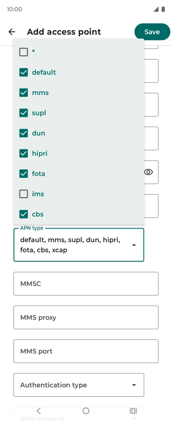Toggle password visibility eye icon
The width and height of the screenshot is (172, 421).
click(148, 172)
